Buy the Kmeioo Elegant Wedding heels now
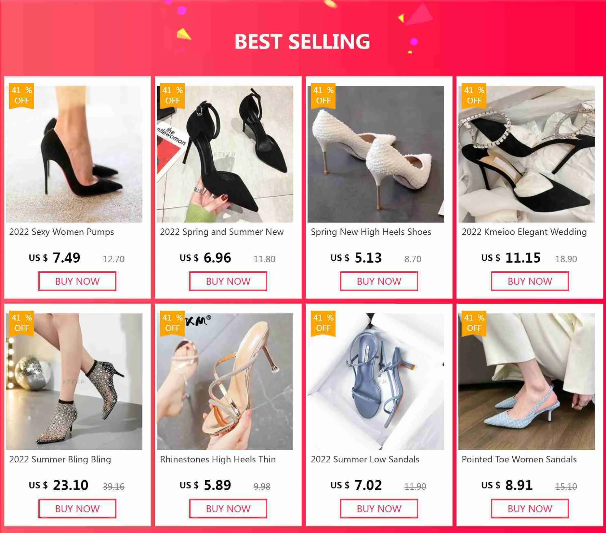Screen dimensions: 606x533 [530, 281]
